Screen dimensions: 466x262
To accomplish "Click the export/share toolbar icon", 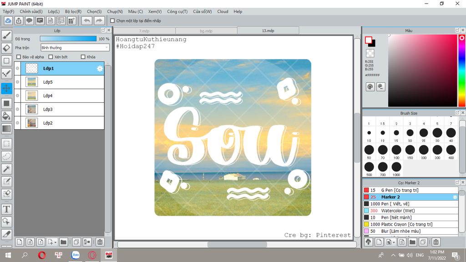I will pyautogui.click(x=19, y=21).
